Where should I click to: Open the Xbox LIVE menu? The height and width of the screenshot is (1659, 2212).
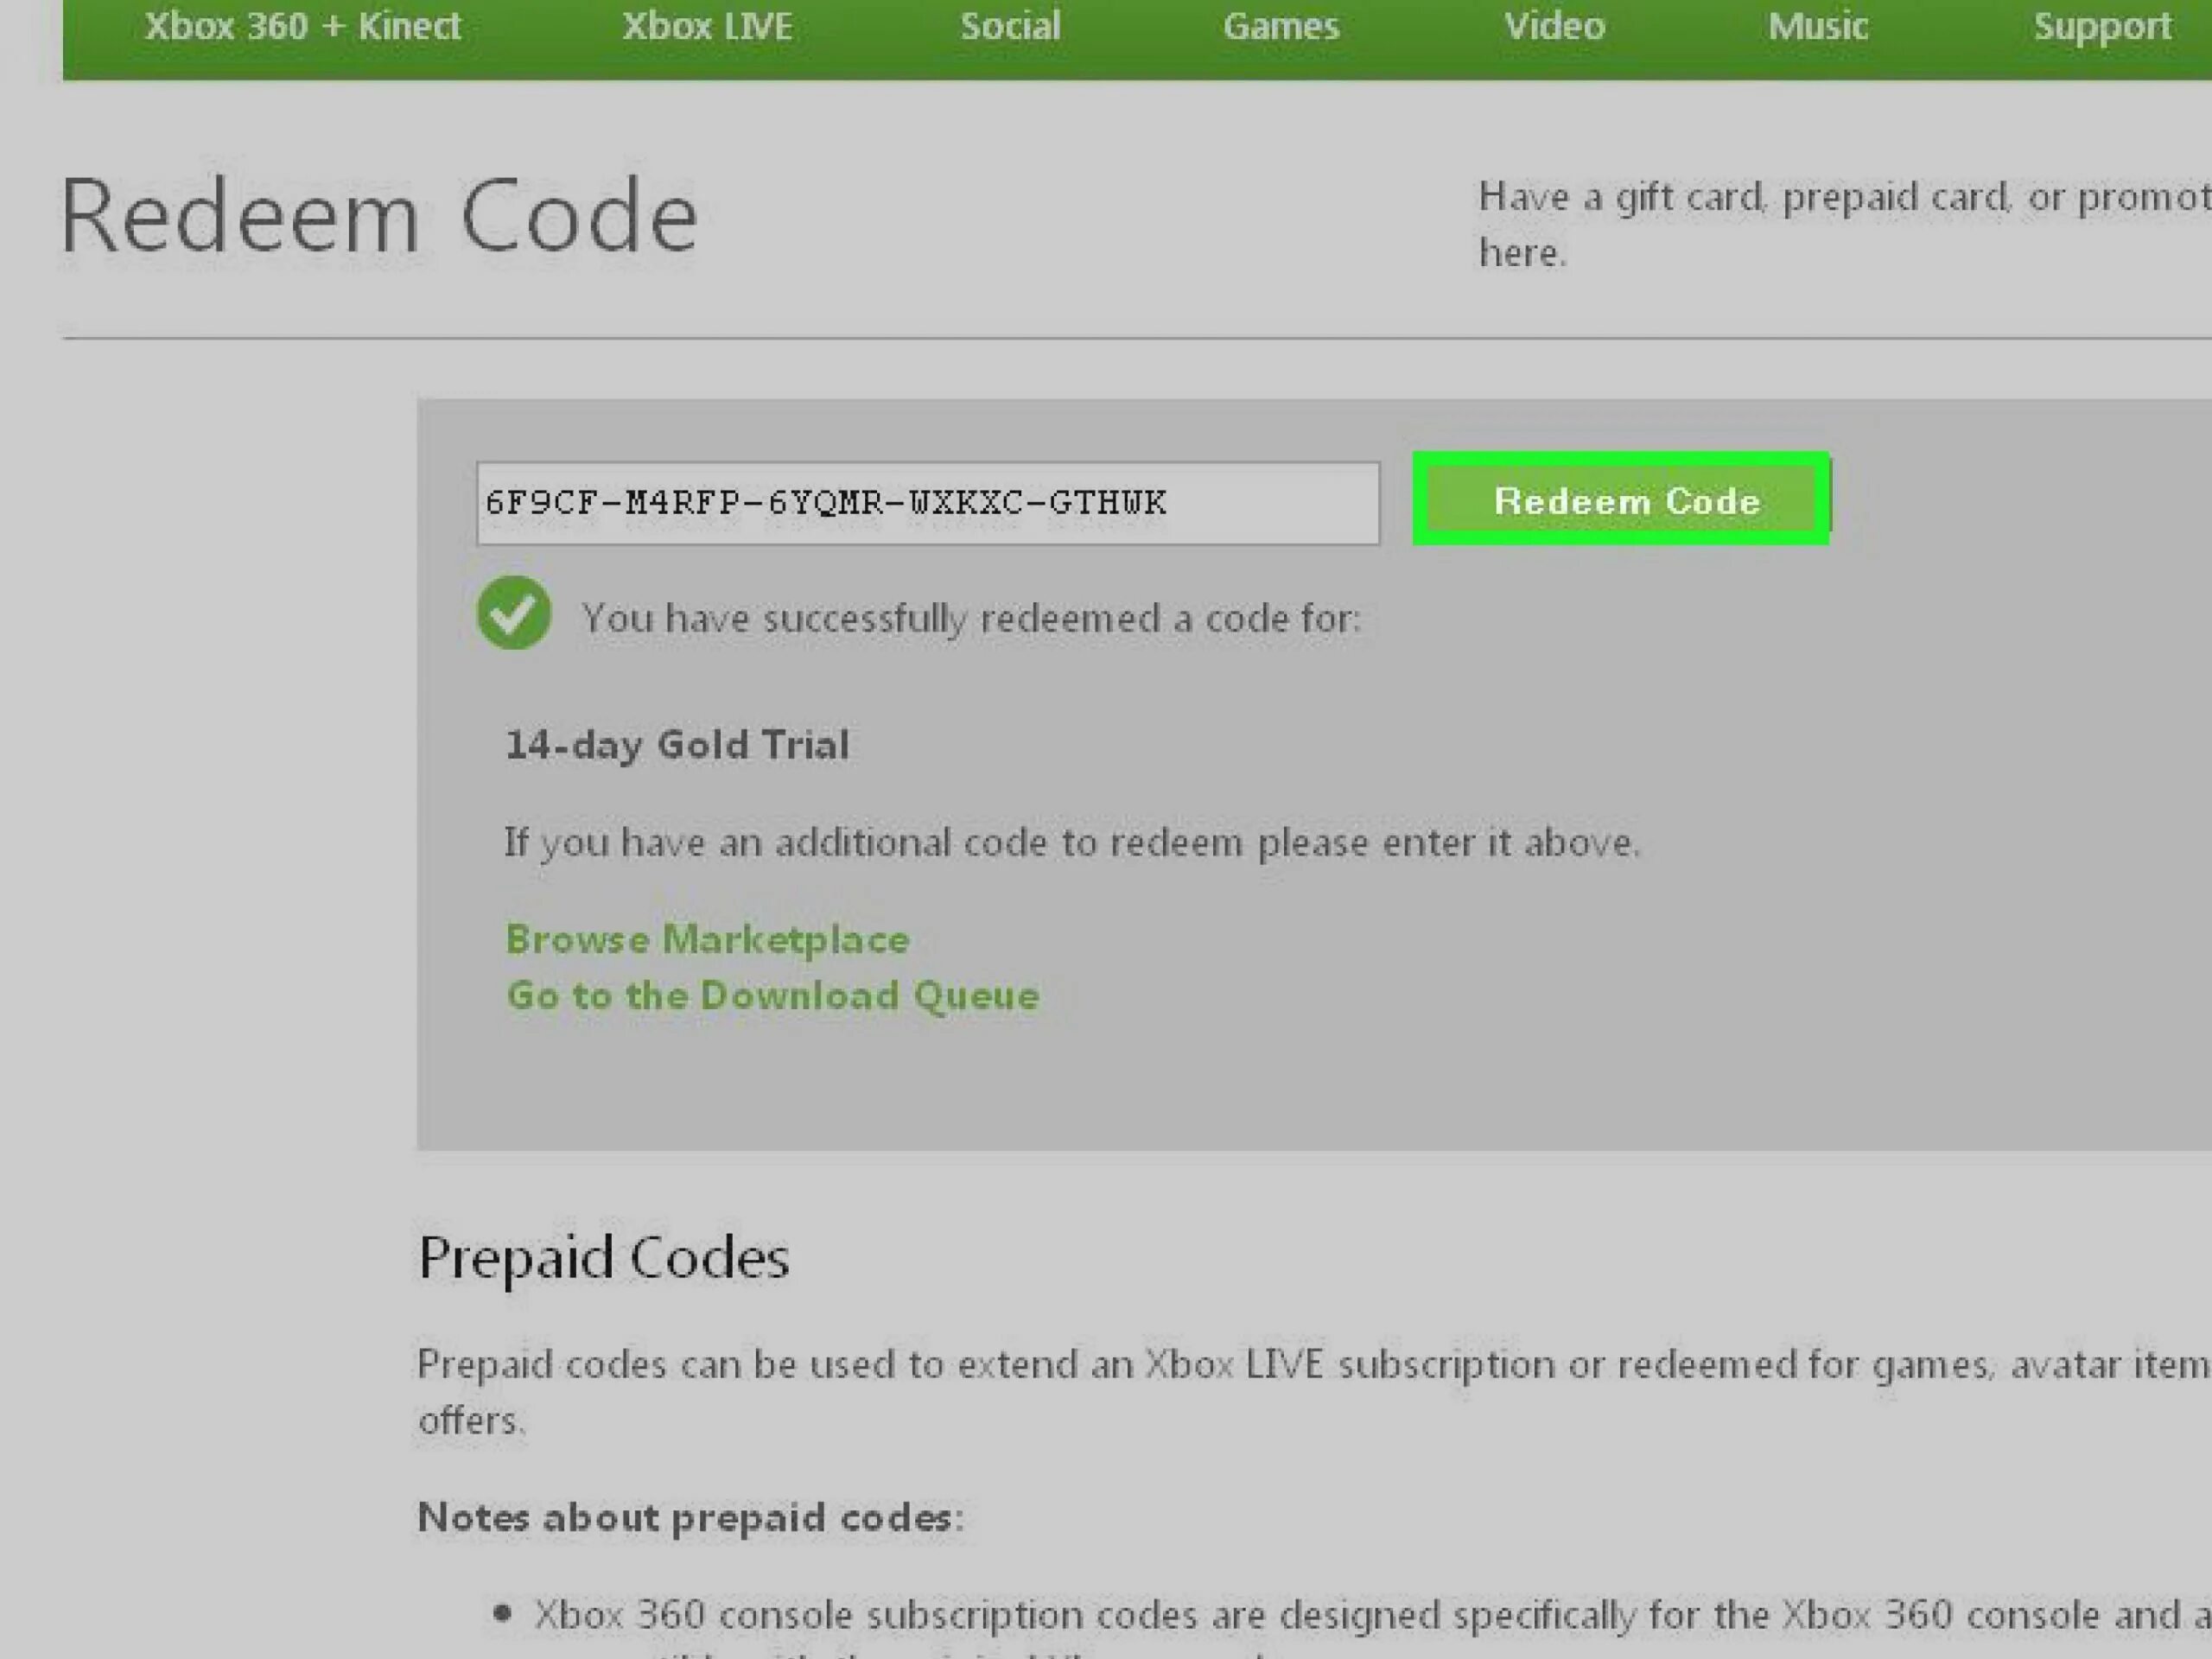[707, 26]
